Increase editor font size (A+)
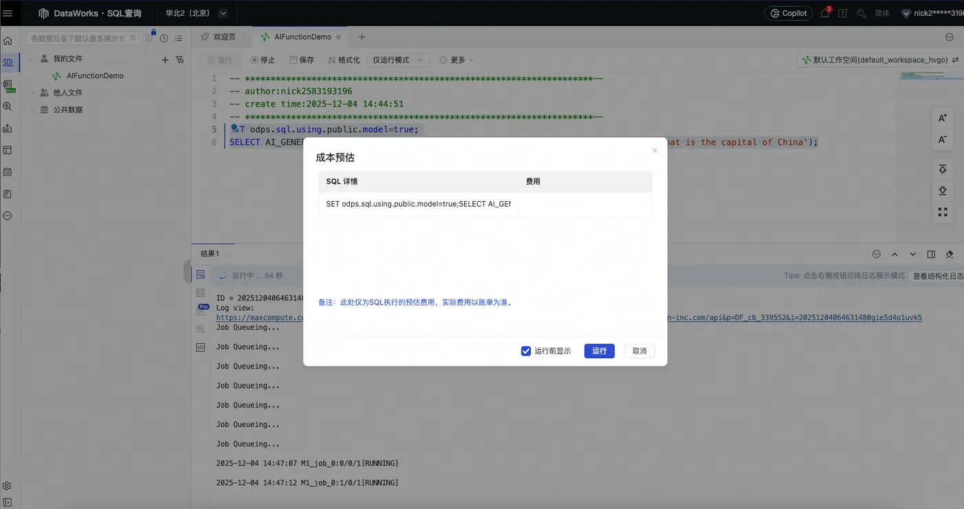Image resolution: width=964 pixels, height=509 pixels. pyautogui.click(x=943, y=118)
